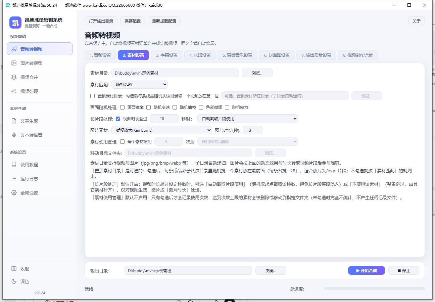Tick the 色彩微调 checkbox
The height and width of the screenshot is (302, 435).
(201, 107)
